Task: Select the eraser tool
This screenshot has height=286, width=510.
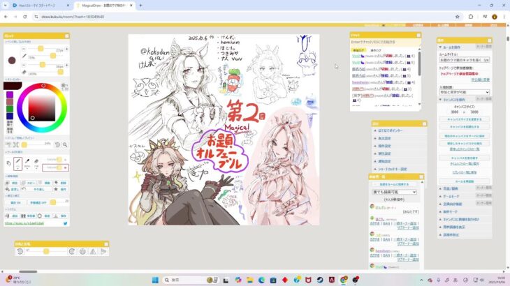Action: (37, 163)
